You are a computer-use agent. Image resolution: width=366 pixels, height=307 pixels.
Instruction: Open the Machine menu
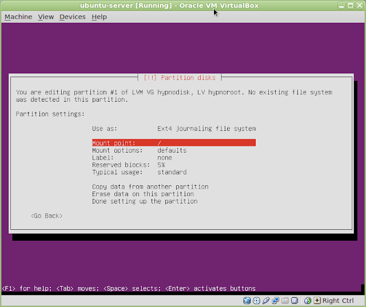point(18,17)
